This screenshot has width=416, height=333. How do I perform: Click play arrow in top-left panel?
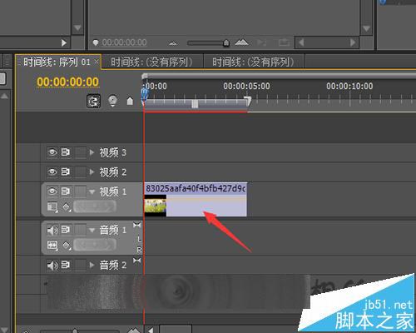(x=64, y=42)
